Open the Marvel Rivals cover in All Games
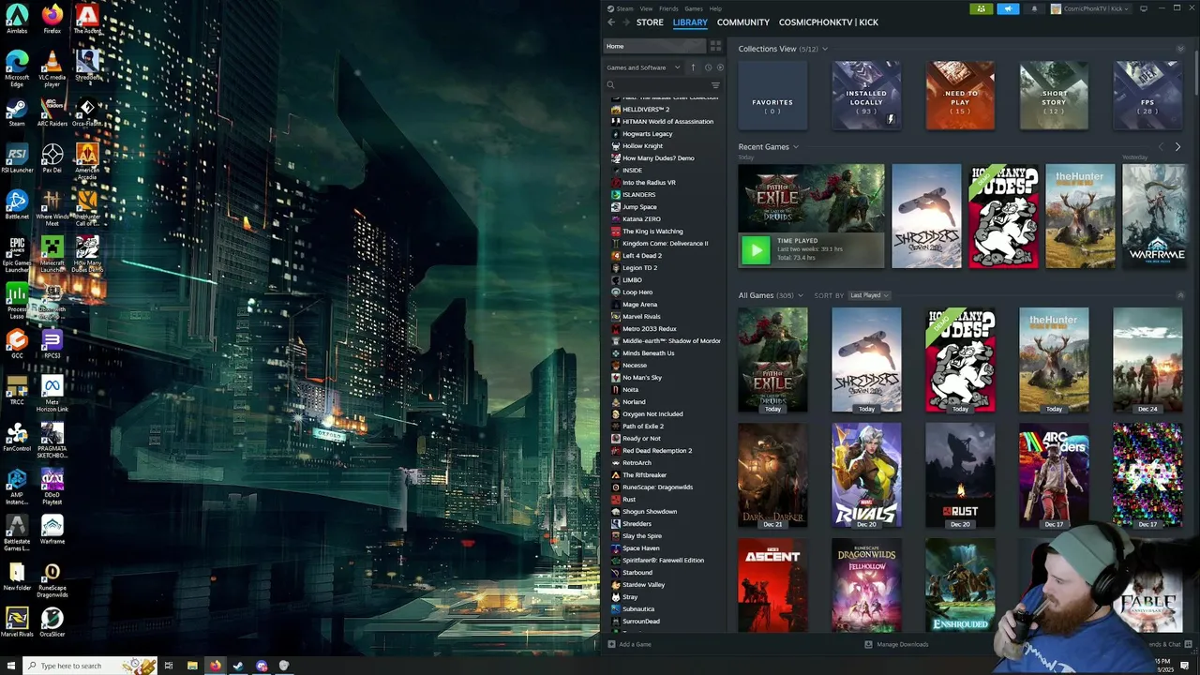Screen dimensions: 1200x675 (866, 475)
